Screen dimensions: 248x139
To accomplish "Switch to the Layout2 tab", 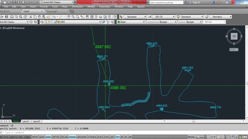I will (36, 121).
